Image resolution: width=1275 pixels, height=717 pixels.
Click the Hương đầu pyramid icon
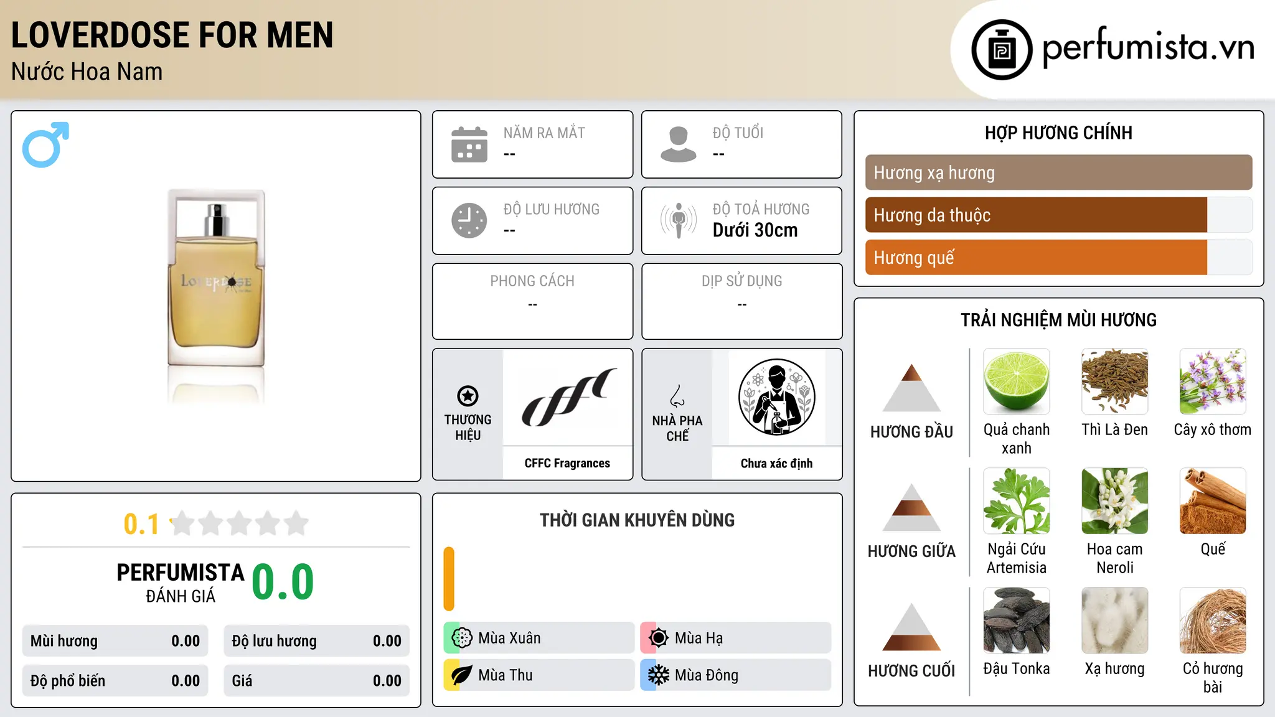[911, 387]
